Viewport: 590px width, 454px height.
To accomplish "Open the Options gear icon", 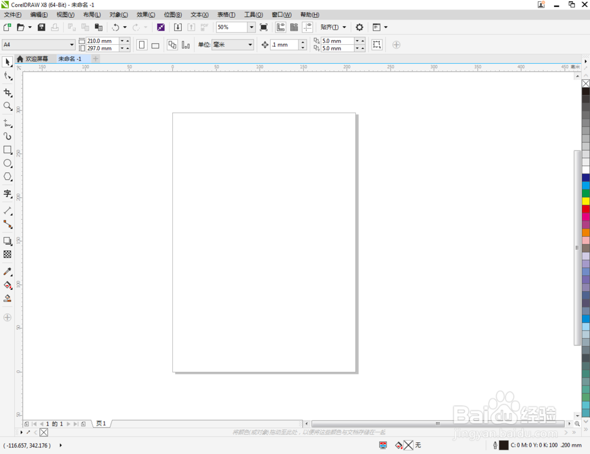I will [x=359, y=27].
